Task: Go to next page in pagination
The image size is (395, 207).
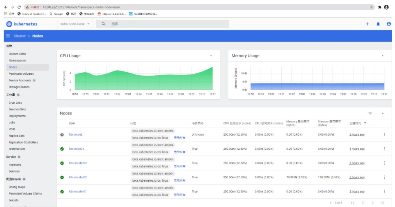Action: pyautogui.click(x=373, y=203)
